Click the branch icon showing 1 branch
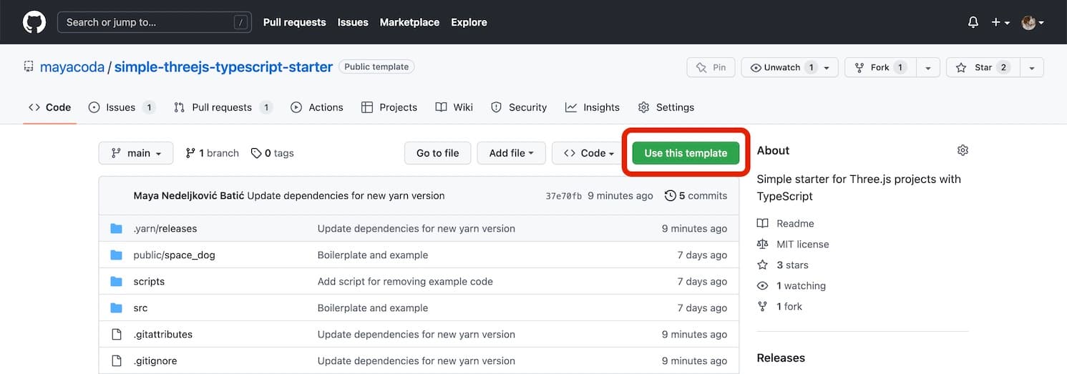The width and height of the screenshot is (1067, 374). [190, 153]
